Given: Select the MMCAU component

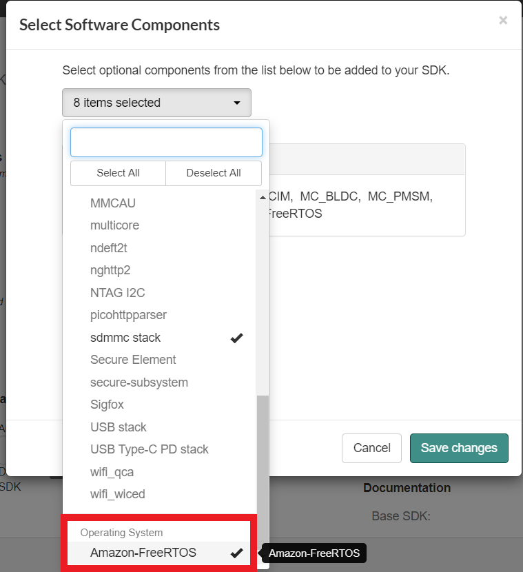Looking at the screenshot, I should pos(113,203).
